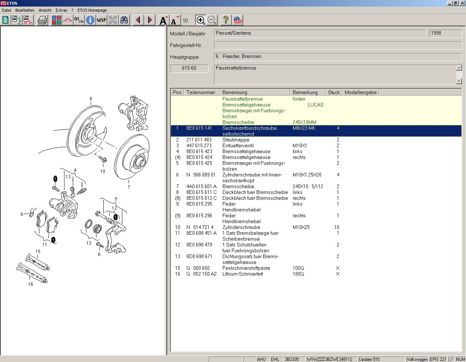The width and height of the screenshot is (466, 362).
Task: Select part row N 014 721 4 Zylinderschraube
Action: 316,227
